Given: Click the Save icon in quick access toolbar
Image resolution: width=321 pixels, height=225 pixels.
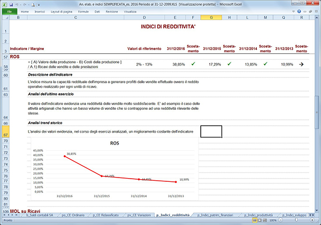Looking at the screenshot, I should pyautogui.click(x=11, y=3).
